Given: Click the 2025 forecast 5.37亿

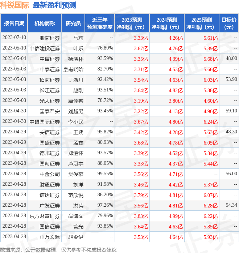Looking at the screenshot, I should click(x=210, y=185).
